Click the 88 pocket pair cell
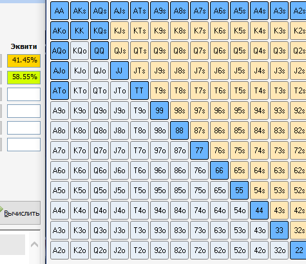The image size is (306, 264). tap(179, 130)
